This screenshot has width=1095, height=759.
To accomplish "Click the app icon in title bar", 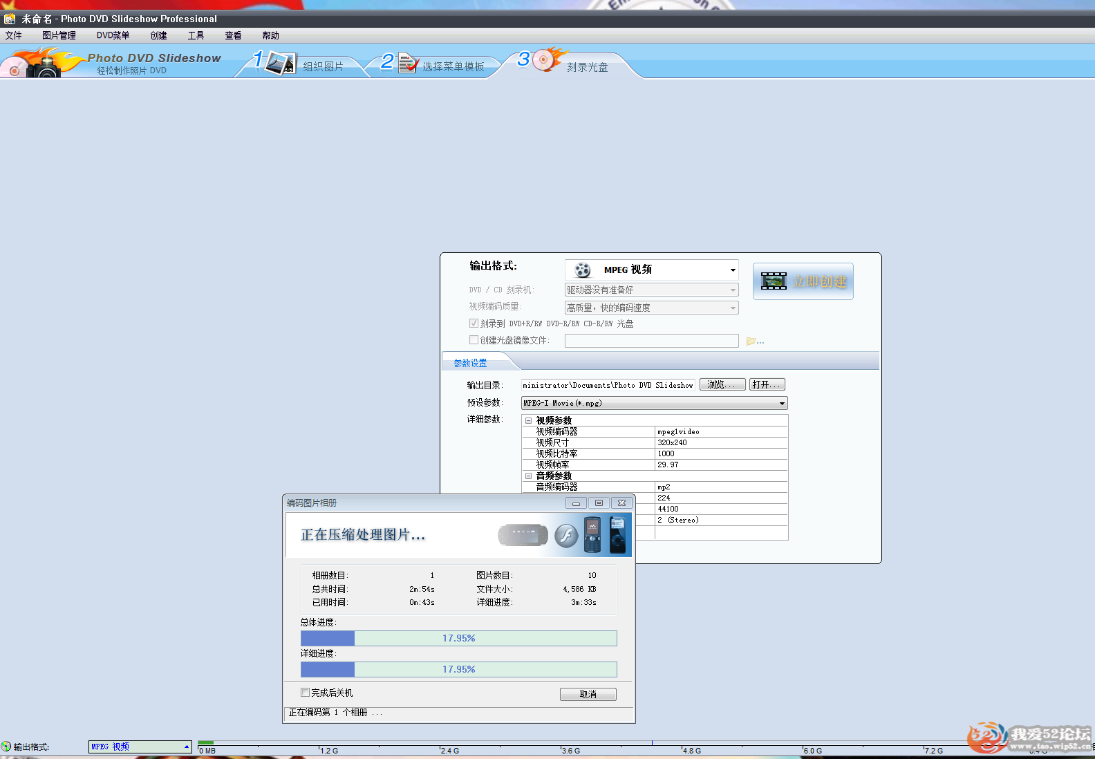I will [x=10, y=19].
